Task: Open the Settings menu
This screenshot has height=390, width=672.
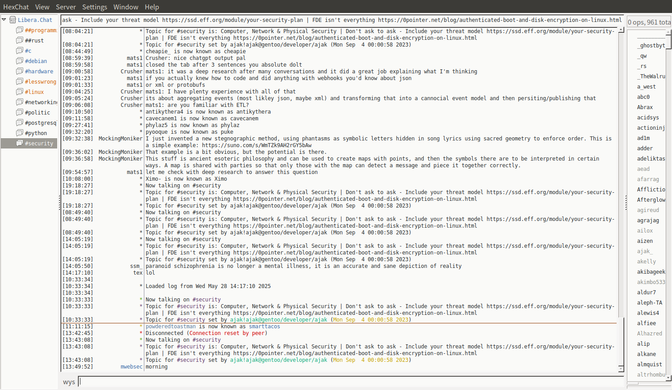Action: pyautogui.click(x=95, y=7)
